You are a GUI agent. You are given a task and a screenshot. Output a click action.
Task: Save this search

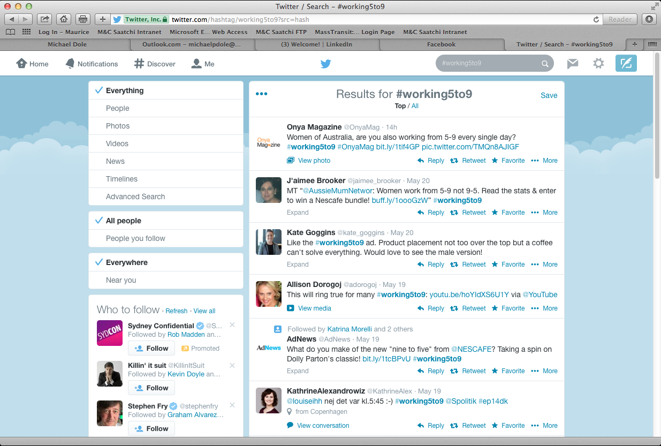point(549,95)
